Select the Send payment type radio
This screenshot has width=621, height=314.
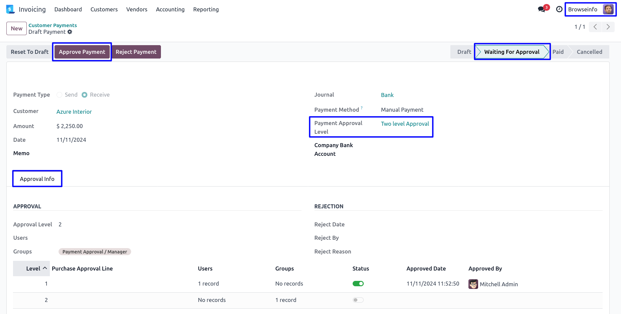[60, 95]
